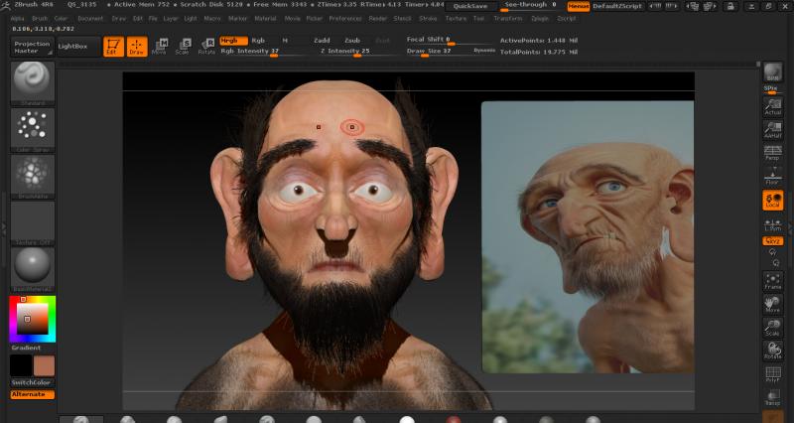The width and height of the screenshot is (794, 423).
Task: Click the Scale canvas button in right shelf
Action: click(x=773, y=328)
